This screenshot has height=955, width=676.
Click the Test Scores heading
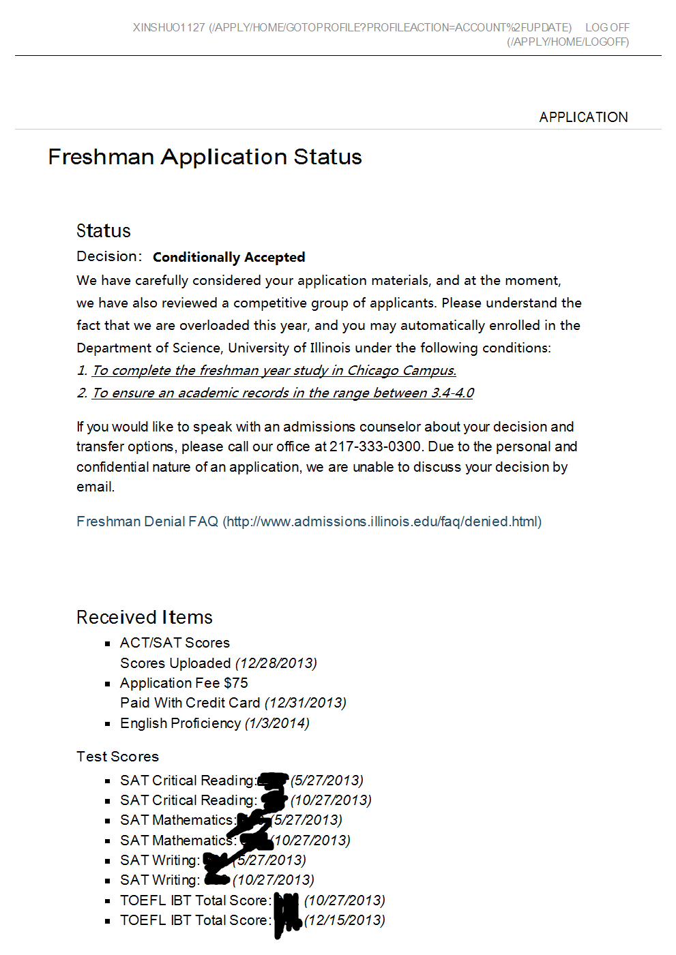coord(117,757)
